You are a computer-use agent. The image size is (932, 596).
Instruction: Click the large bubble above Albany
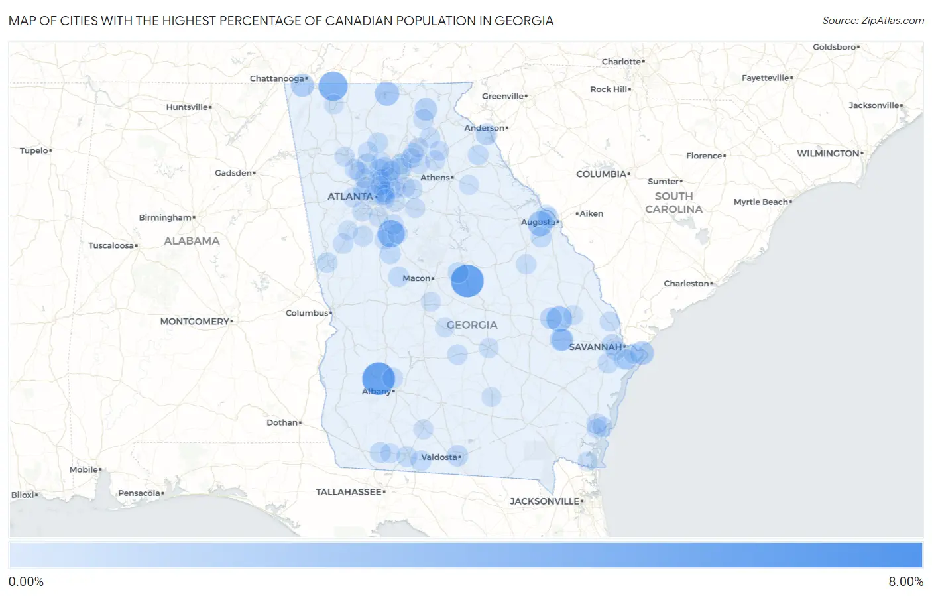[379, 379]
